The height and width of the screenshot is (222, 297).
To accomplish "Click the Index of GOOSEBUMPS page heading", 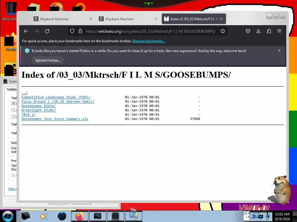I will pyautogui.click(x=126, y=75).
